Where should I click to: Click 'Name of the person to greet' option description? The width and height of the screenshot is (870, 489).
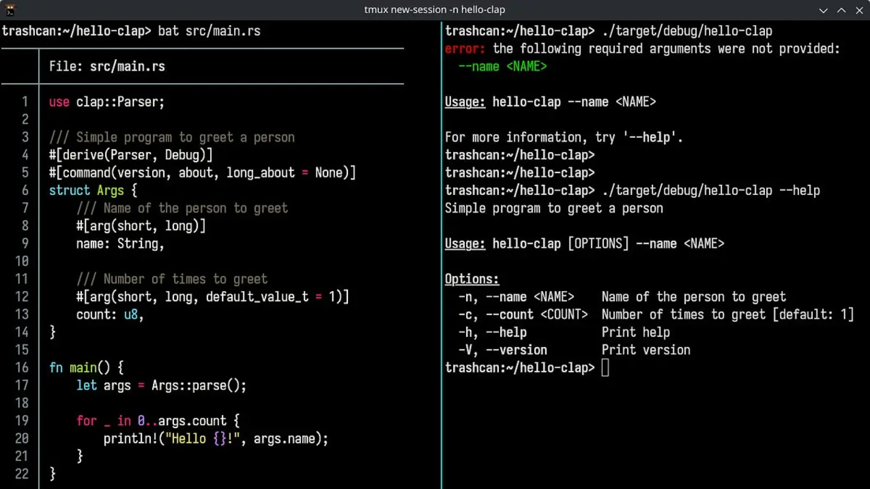coord(694,297)
